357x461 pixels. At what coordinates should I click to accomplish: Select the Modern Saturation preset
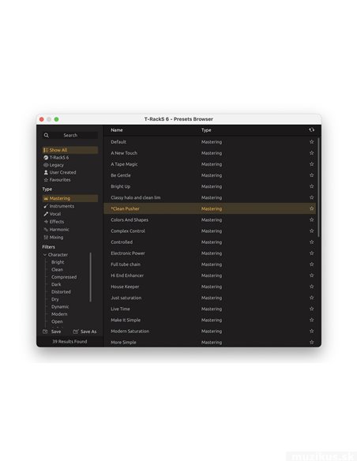[x=130, y=332]
